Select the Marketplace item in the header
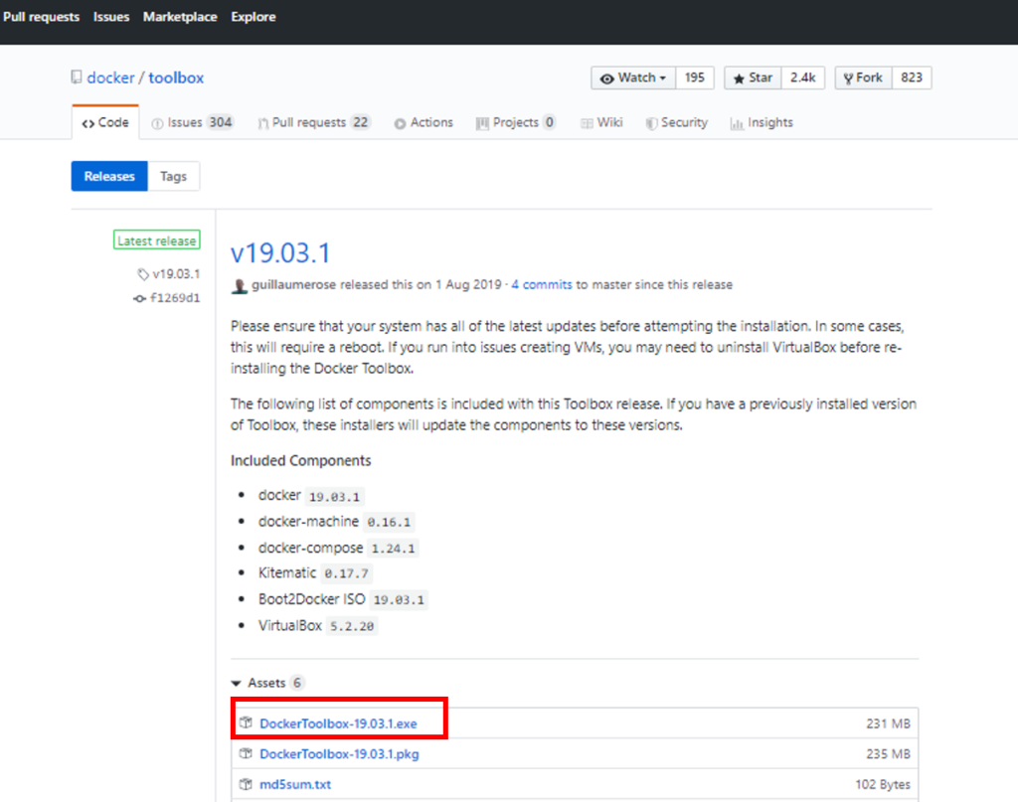 click(180, 16)
